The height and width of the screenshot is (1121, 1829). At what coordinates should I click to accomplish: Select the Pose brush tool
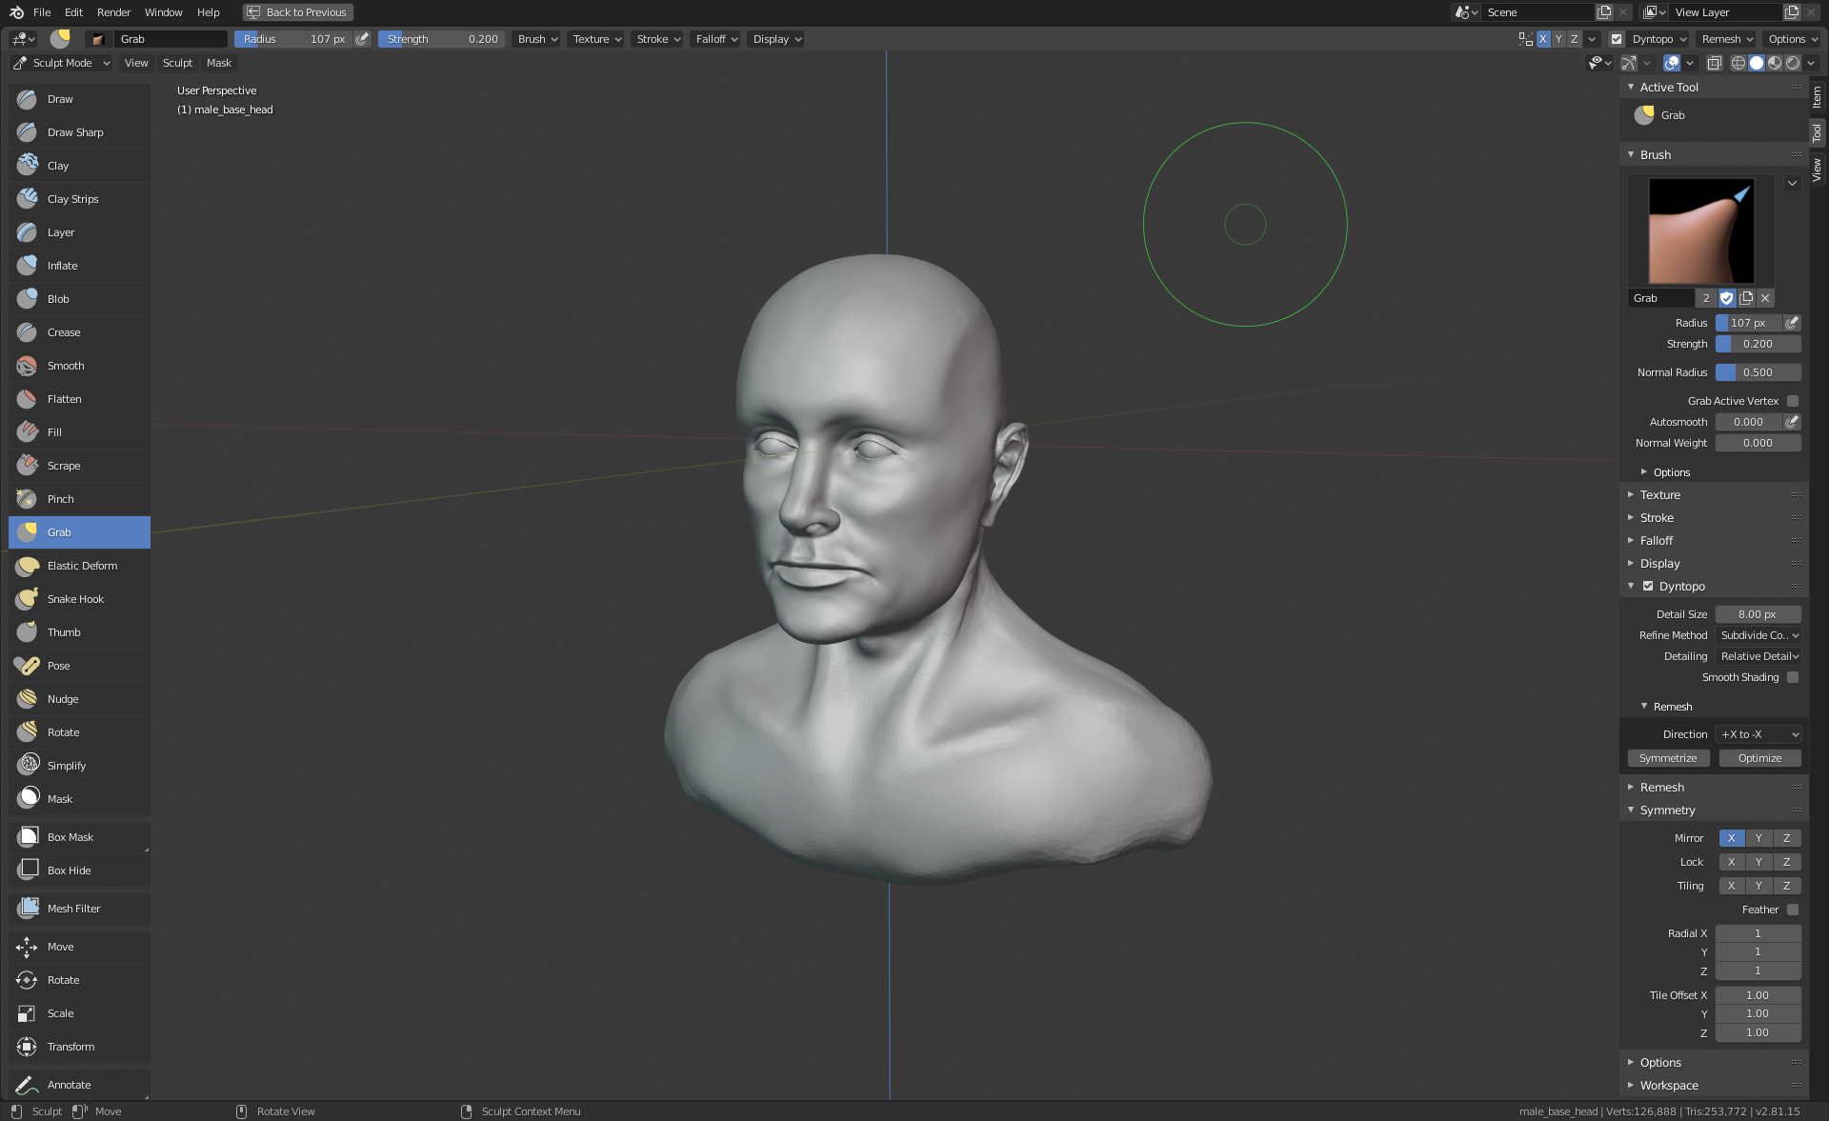click(x=58, y=666)
